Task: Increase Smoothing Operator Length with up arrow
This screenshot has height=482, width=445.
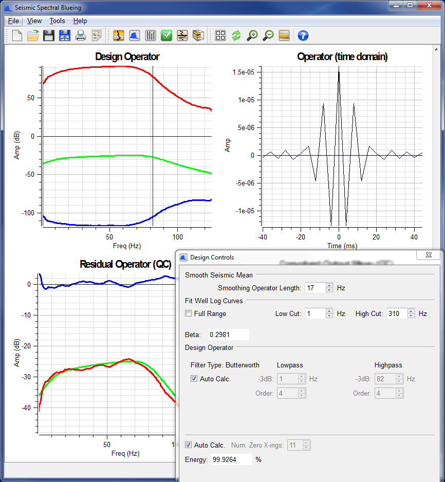Action: pos(329,285)
